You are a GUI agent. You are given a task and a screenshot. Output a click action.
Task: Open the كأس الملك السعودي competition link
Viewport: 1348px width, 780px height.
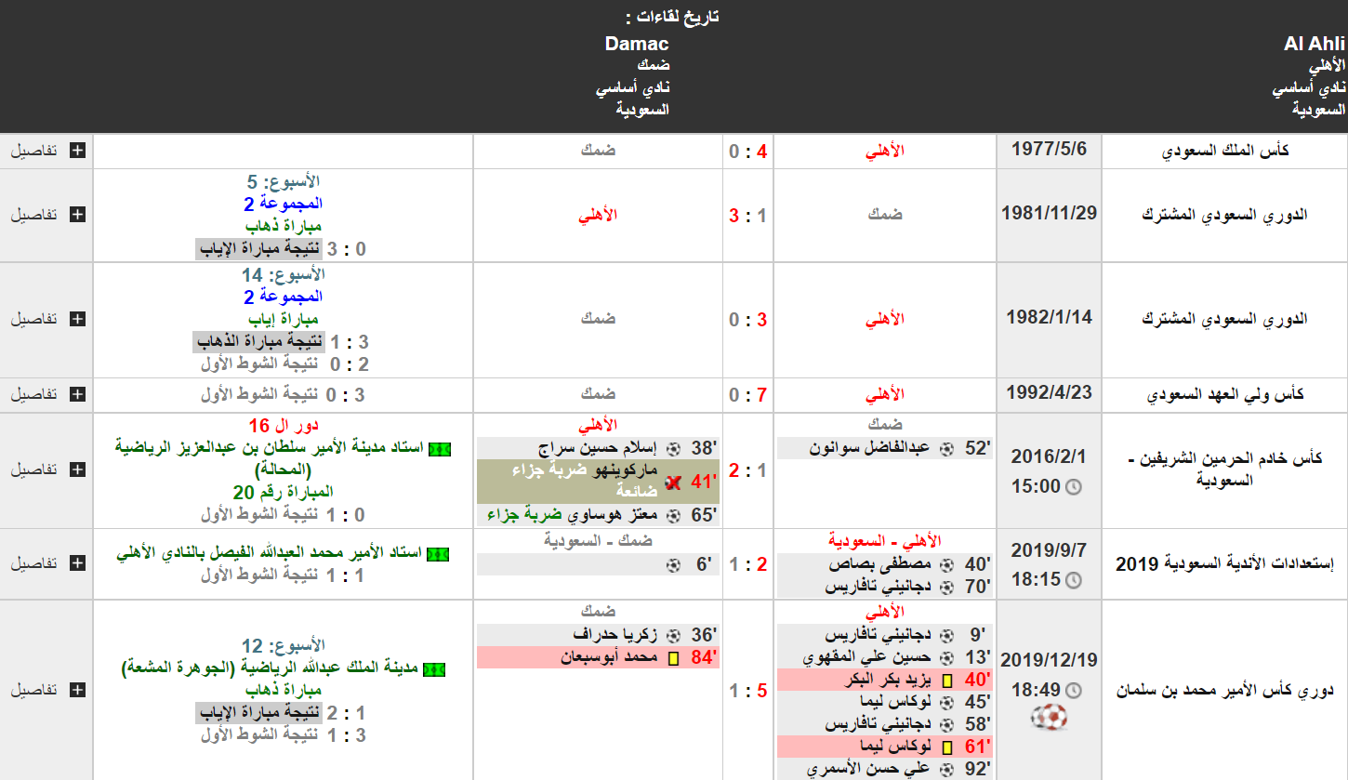click(1223, 151)
